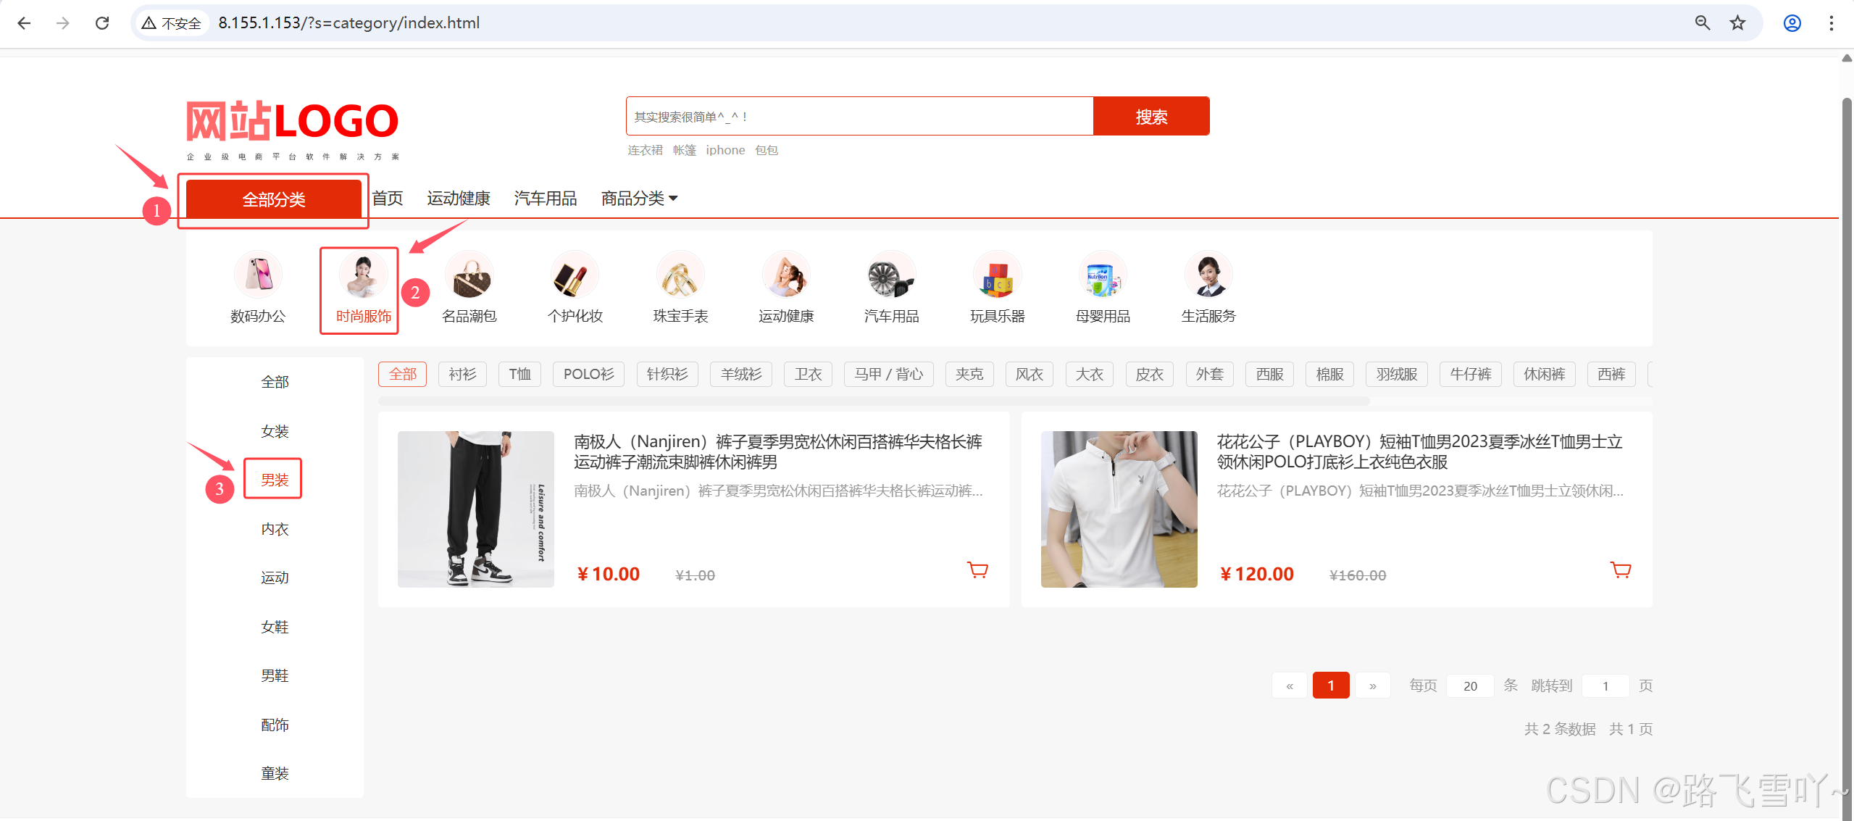Go to next page with » arrow
Image resolution: width=1854 pixels, height=821 pixels.
(1372, 685)
